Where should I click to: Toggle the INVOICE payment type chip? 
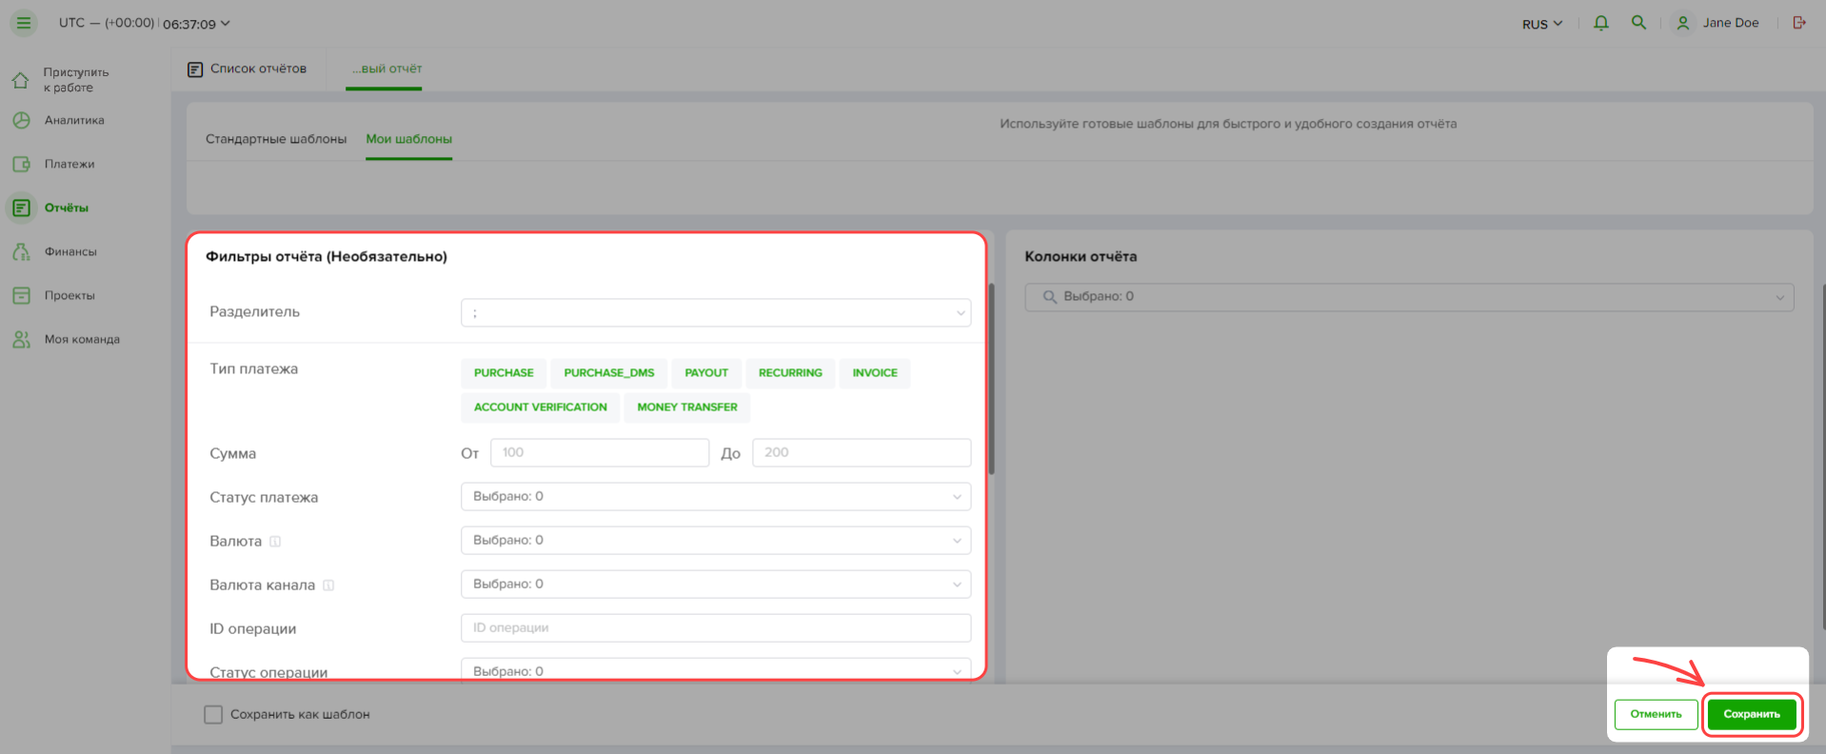(x=875, y=373)
